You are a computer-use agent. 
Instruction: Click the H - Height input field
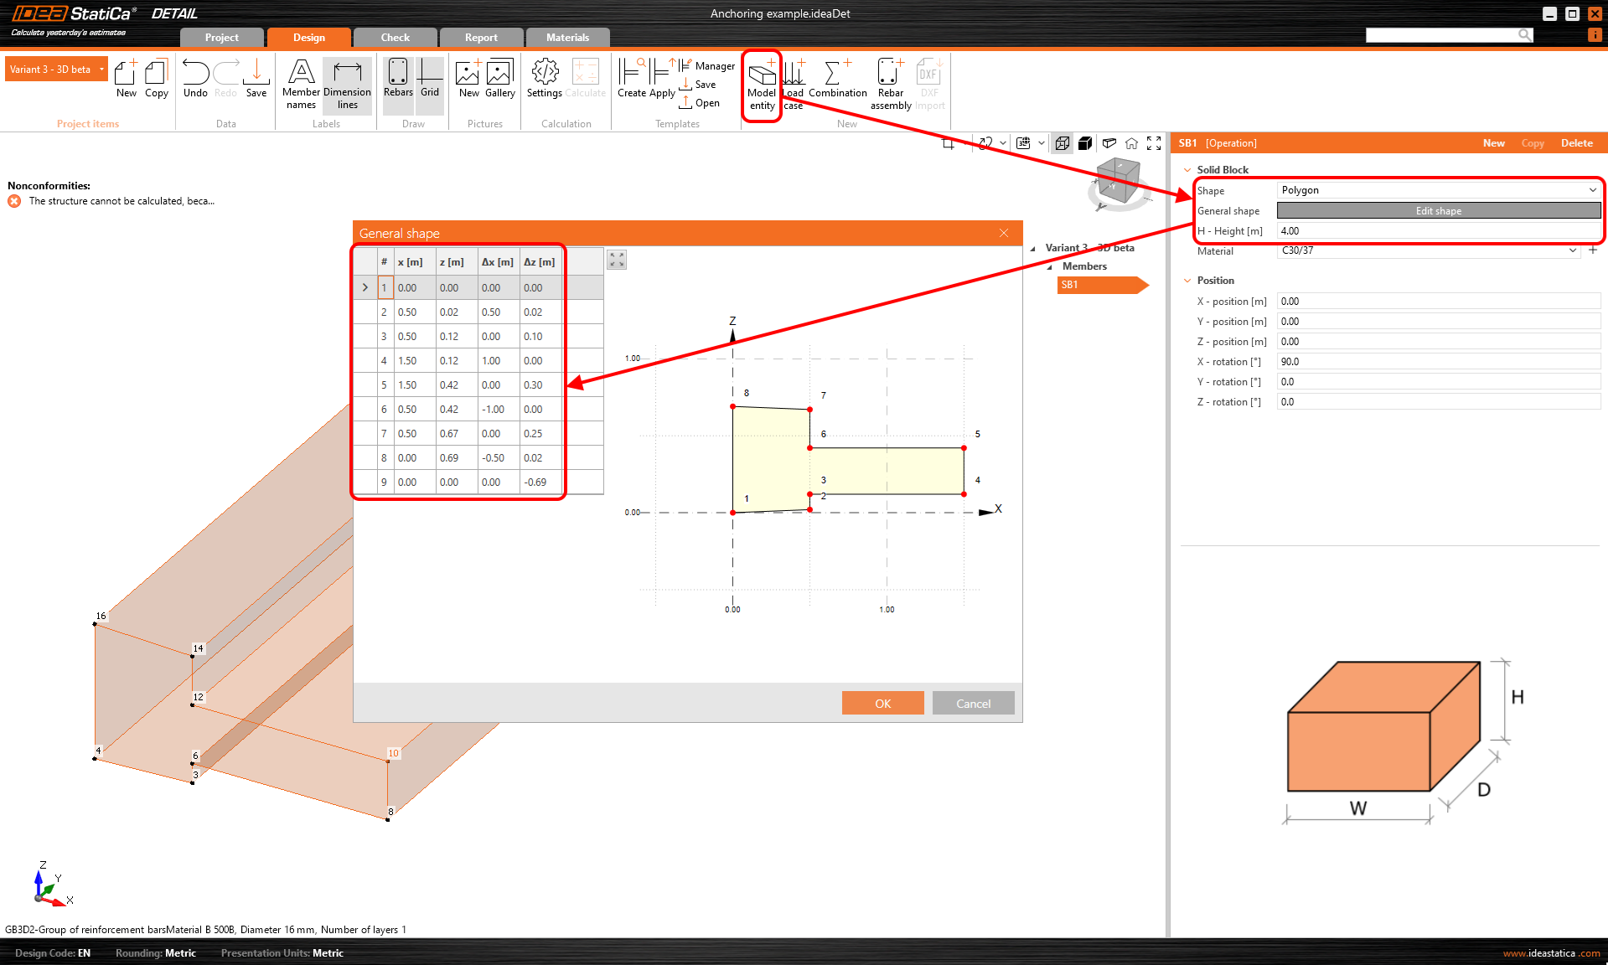[1438, 231]
